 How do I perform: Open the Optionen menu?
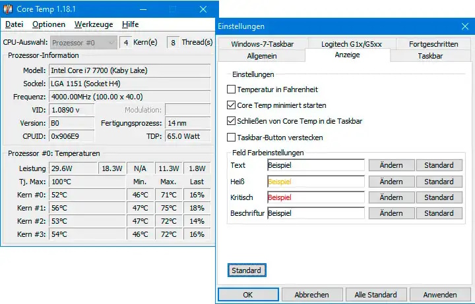point(49,24)
